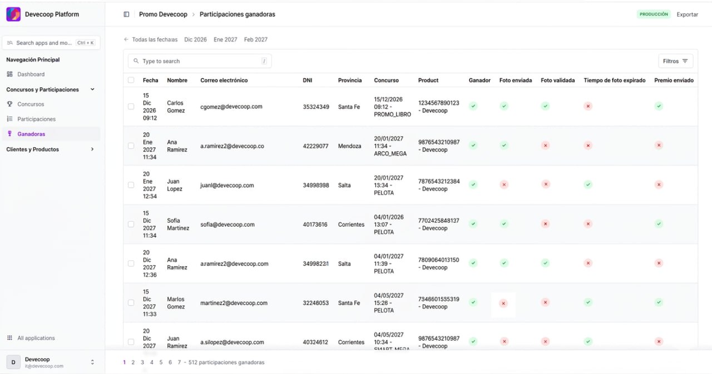712x374 pixels.
Task: Select the Feb 2027 date tab
Action: [256, 39]
